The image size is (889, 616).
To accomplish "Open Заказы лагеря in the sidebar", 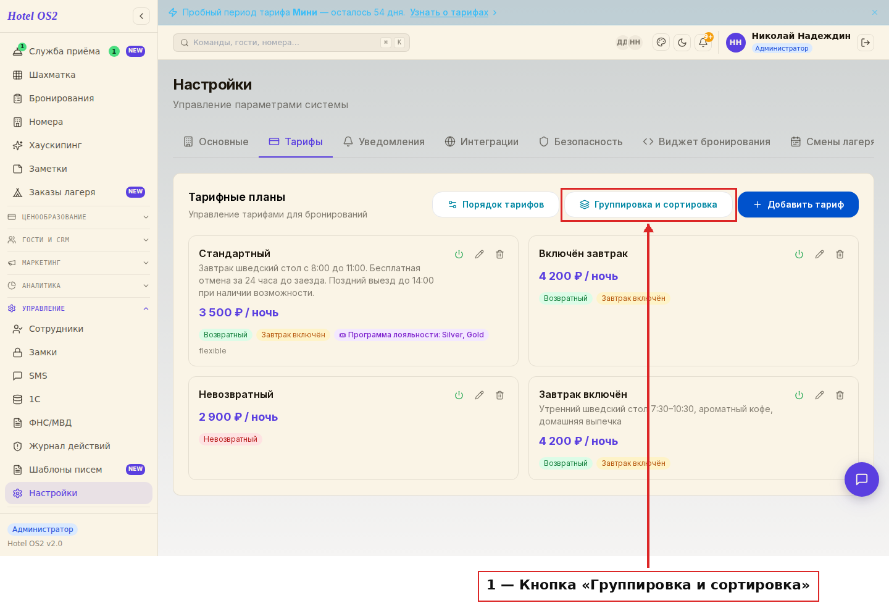I will (x=78, y=192).
